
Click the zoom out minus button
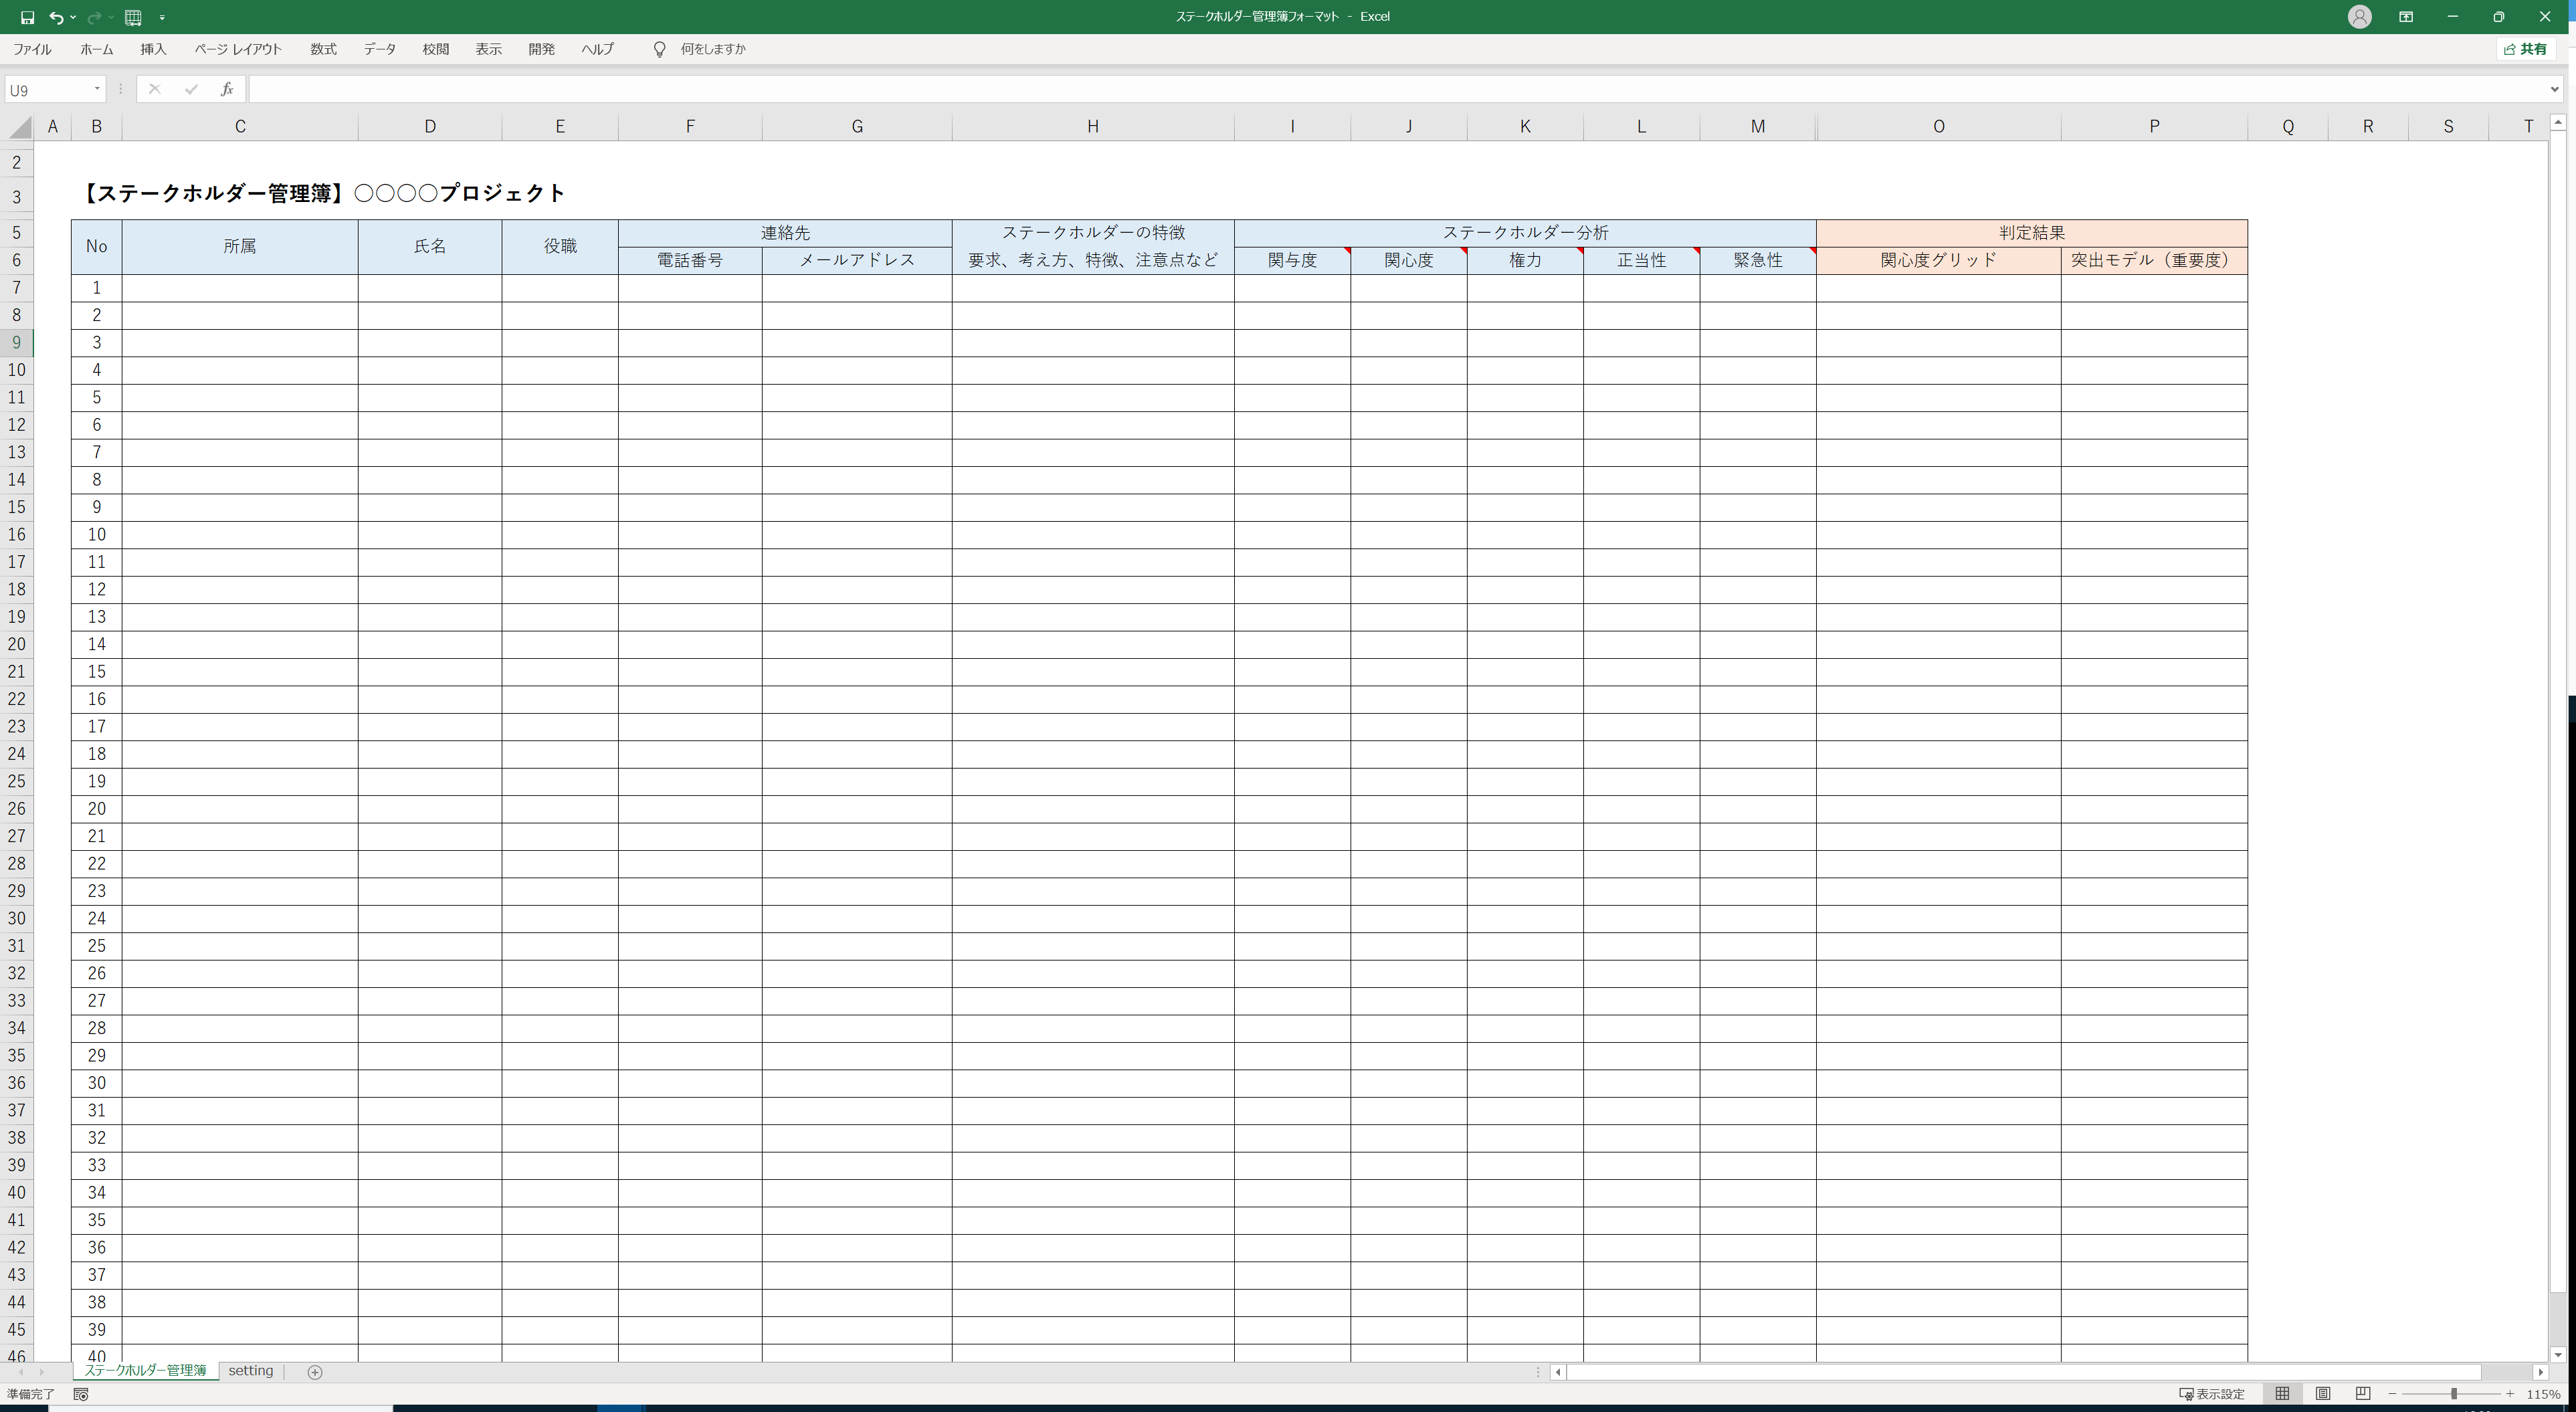coord(2392,1394)
